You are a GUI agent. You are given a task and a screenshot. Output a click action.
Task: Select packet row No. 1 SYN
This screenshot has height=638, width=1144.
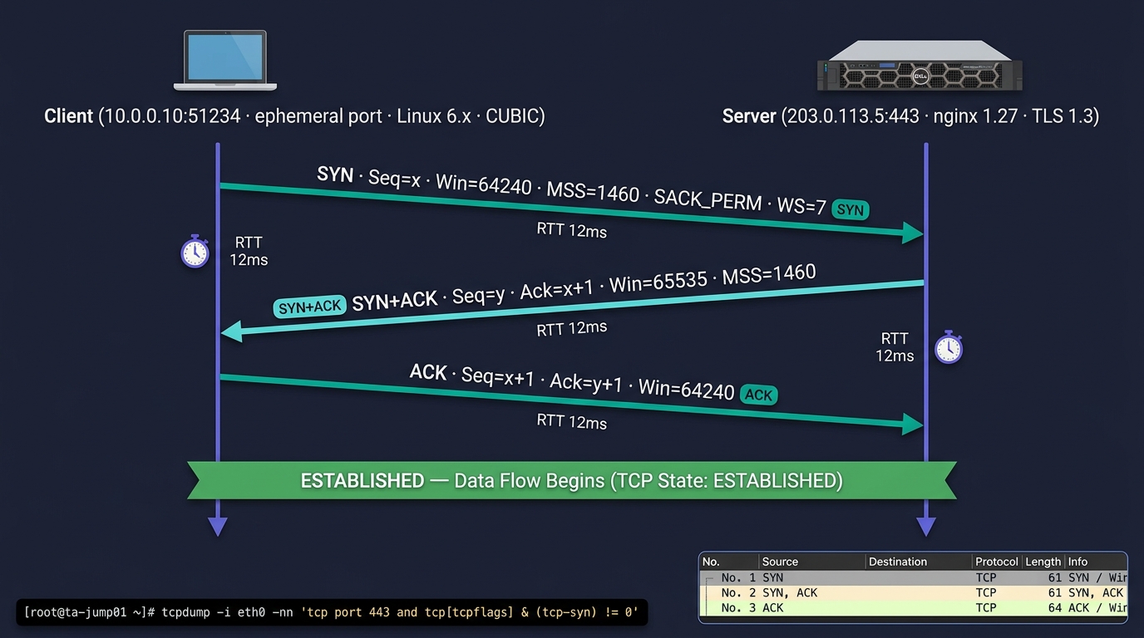(913, 577)
